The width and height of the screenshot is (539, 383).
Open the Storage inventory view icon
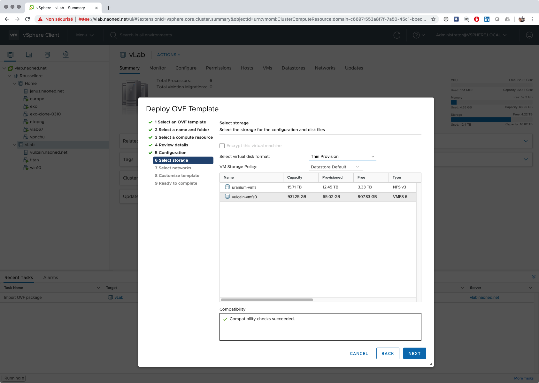point(47,55)
